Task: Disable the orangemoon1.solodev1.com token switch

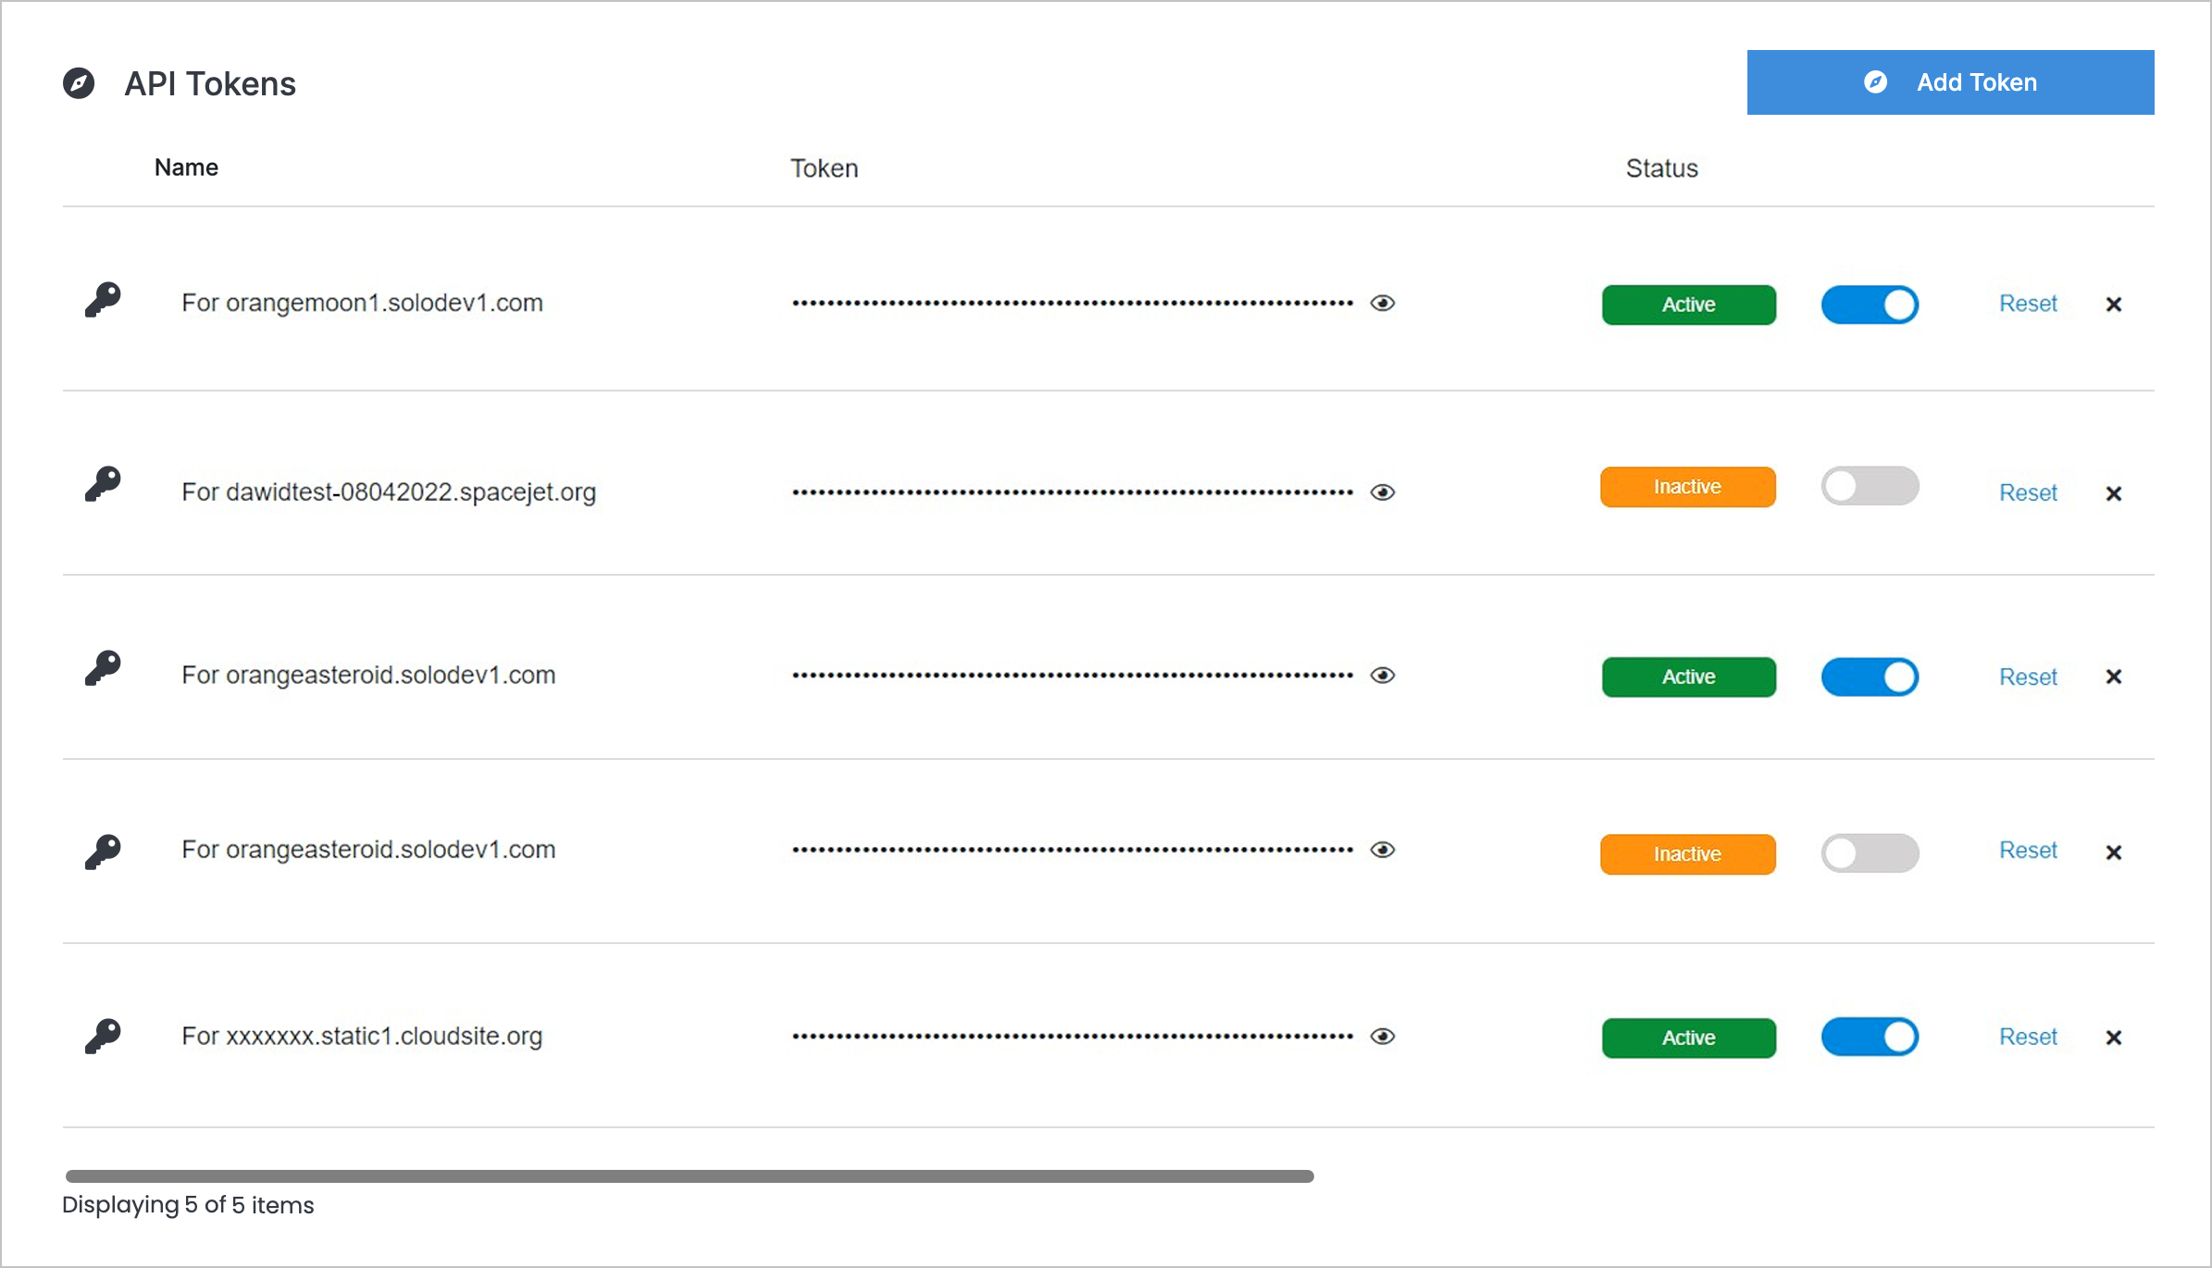Action: click(x=1870, y=305)
